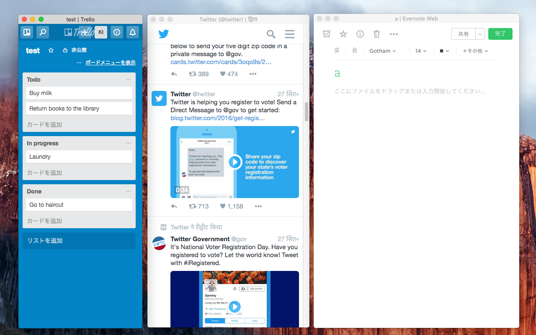Open the Evernote tag icon
Screen dimensions: 536x335
coord(355,51)
